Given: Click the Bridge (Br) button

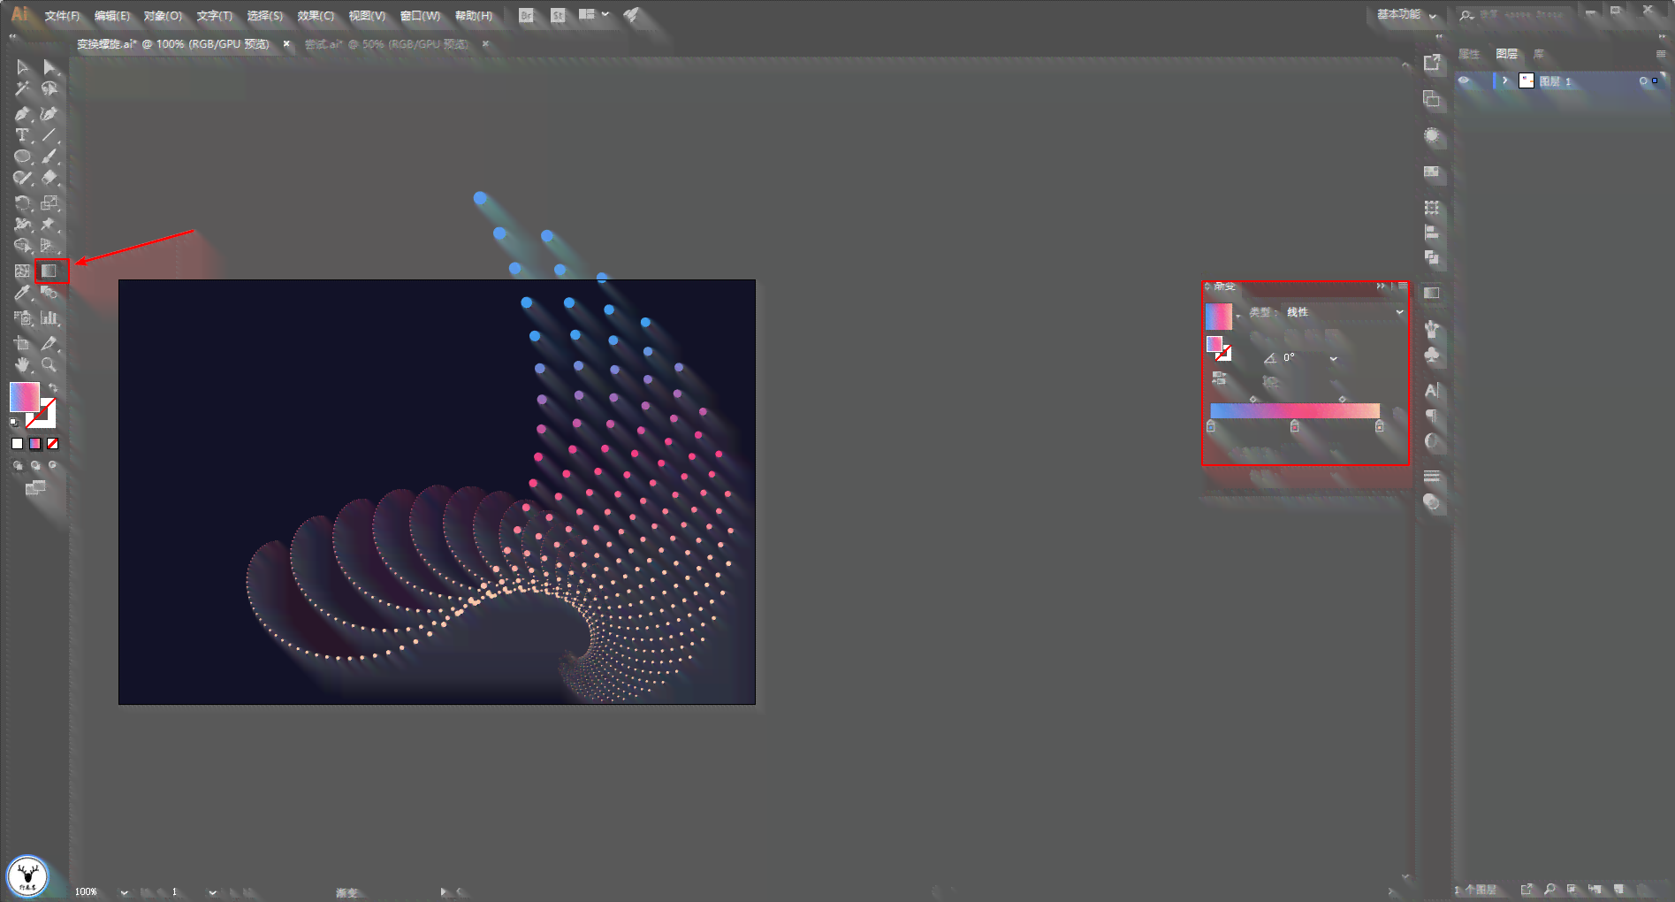Looking at the screenshot, I should [527, 15].
